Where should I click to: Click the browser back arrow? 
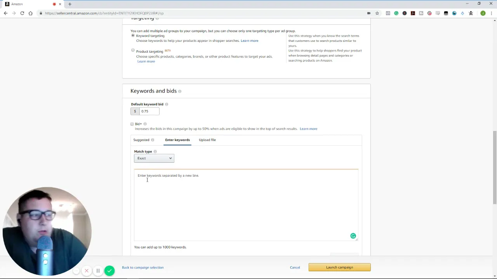[5, 13]
